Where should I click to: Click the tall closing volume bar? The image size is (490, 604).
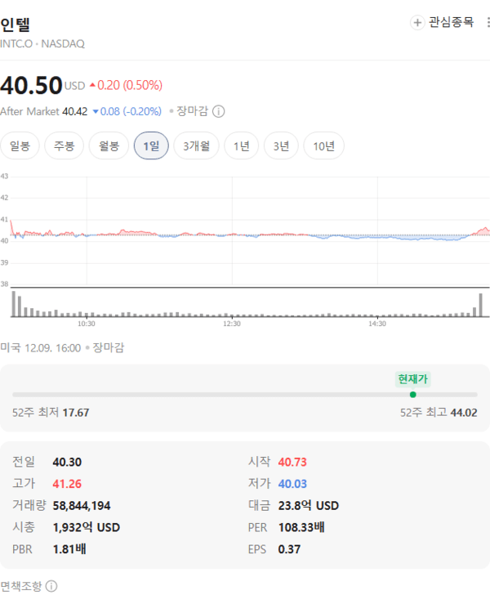[x=480, y=305]
